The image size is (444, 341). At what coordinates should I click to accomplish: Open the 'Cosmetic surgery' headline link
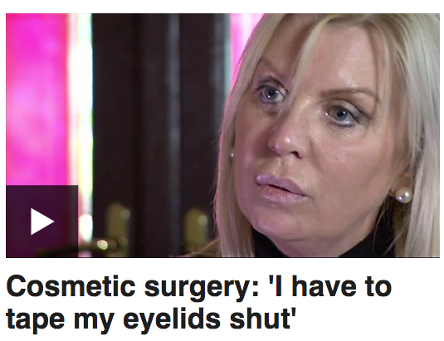[199, 303]
